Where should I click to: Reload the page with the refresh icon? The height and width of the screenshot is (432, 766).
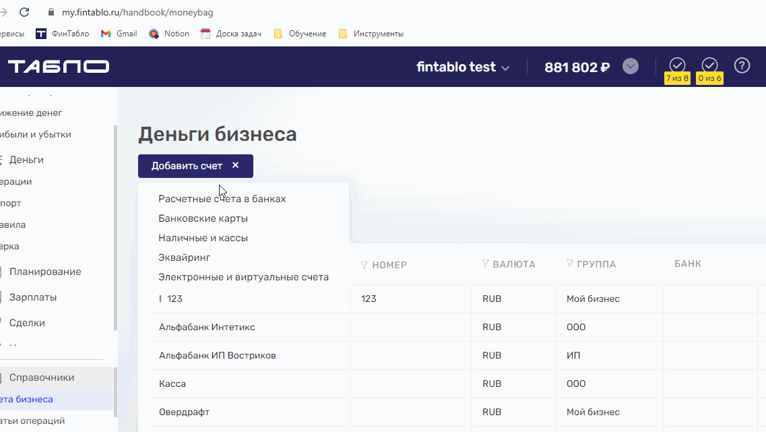tap(24, 12)
